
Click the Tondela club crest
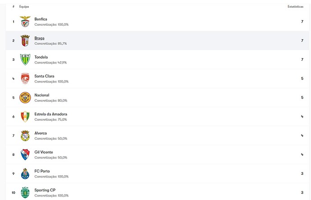25,59
